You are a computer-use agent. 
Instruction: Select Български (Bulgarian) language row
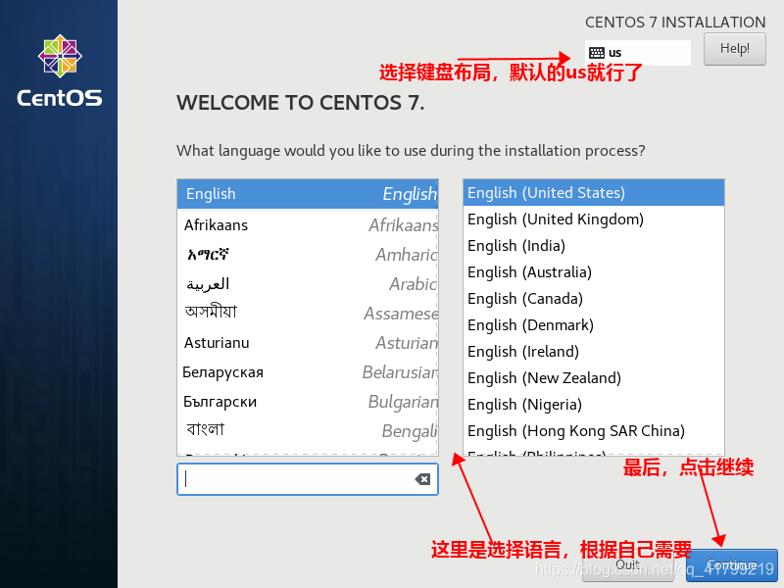pyautogui.click(x=308, y=402)
